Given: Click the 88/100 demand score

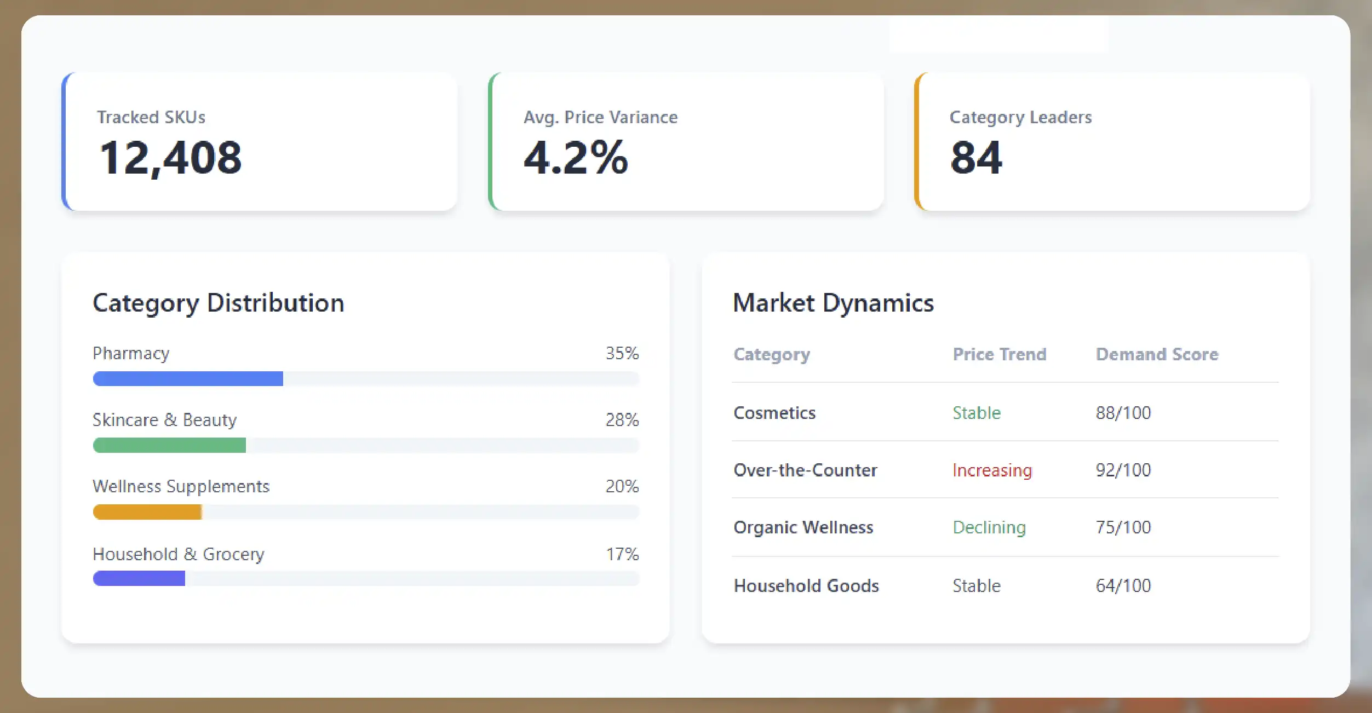Looking at the screenshot, I should (1123, 413).
